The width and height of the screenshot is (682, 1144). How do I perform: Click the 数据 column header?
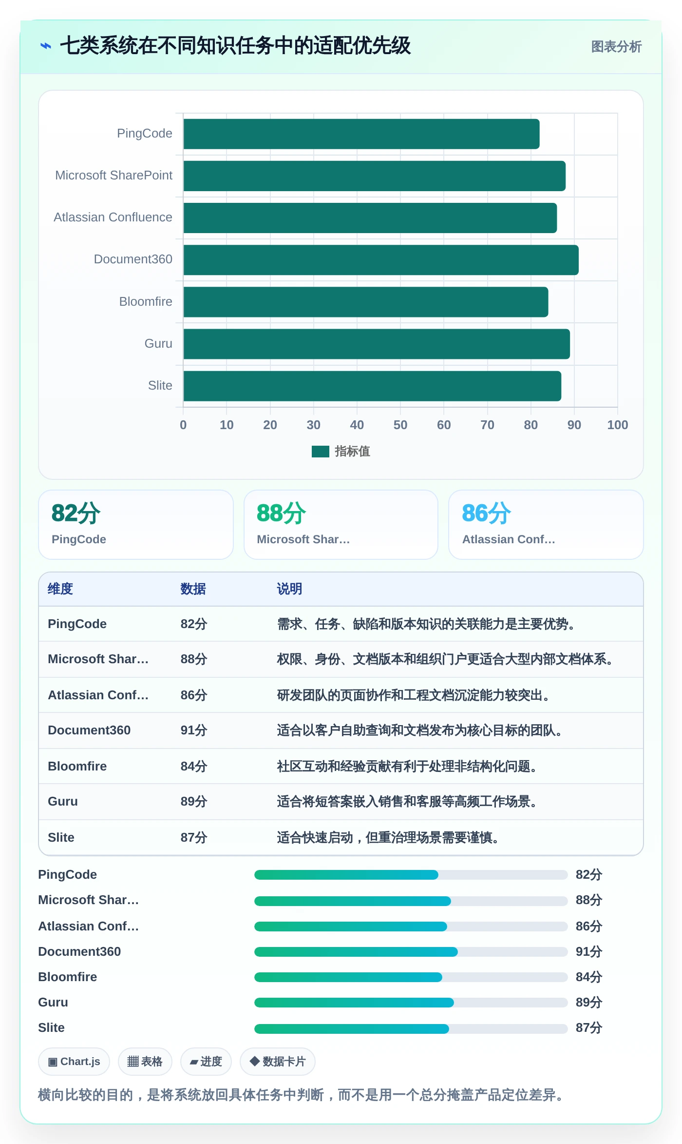193,589
